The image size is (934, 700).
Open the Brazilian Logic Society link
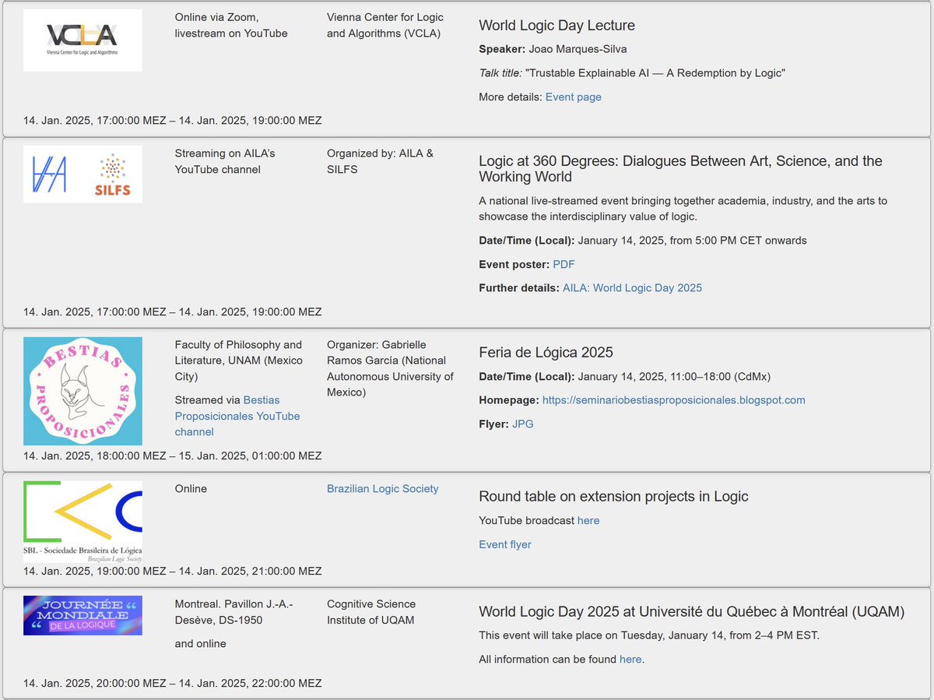tap(383, 489)
